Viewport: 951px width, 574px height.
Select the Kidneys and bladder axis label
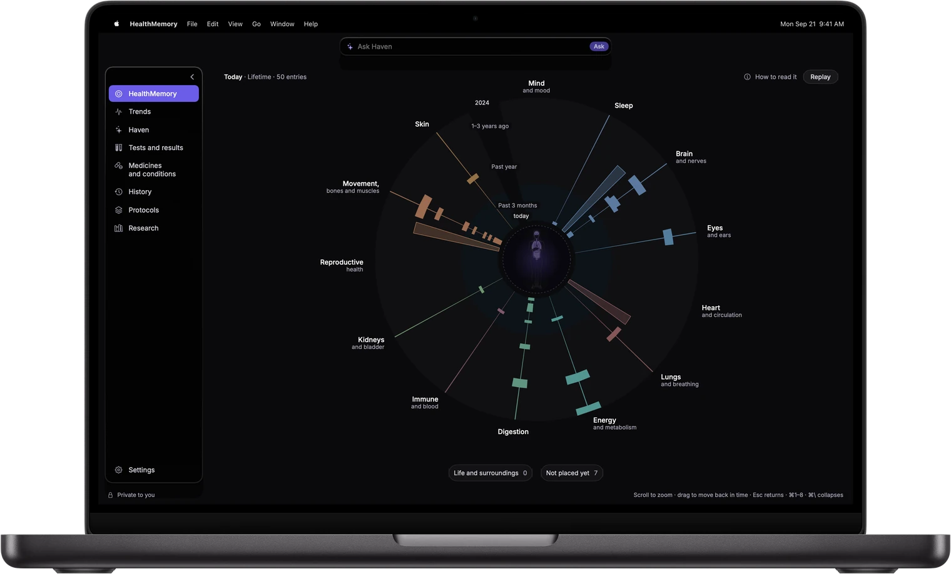[368, 343]
